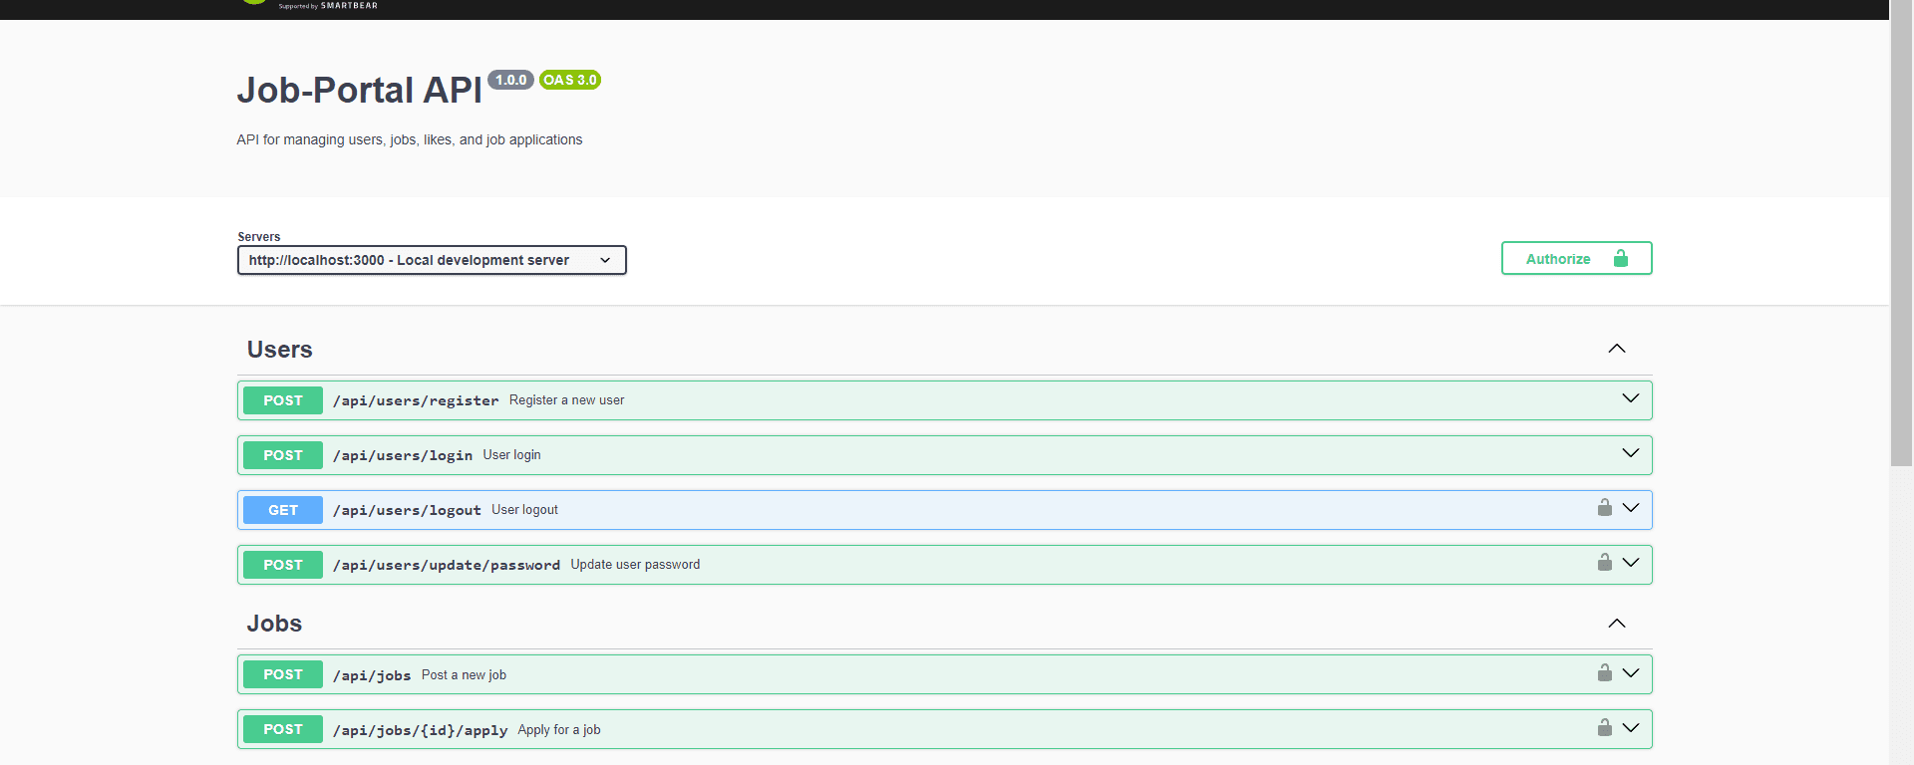Click POST badge for /api/users/update/password
This screenshot has width=1914, height=765.
[283, 565]
